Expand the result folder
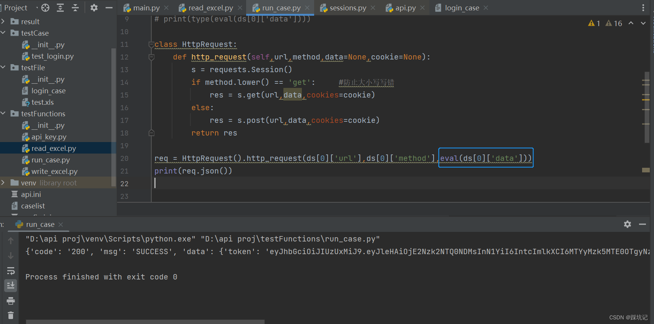 pos(3,21)
